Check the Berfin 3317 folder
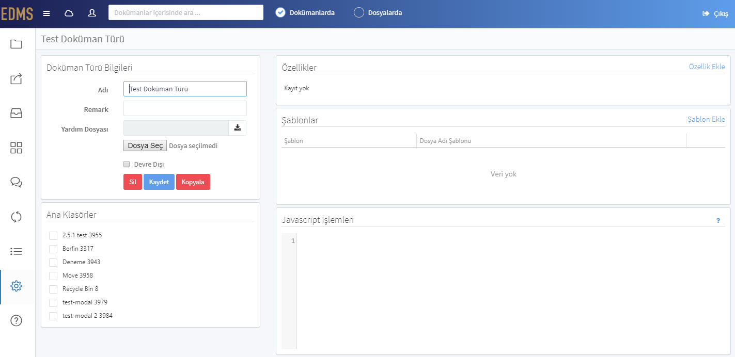This screenshot has height=357, width=735. 53,249
